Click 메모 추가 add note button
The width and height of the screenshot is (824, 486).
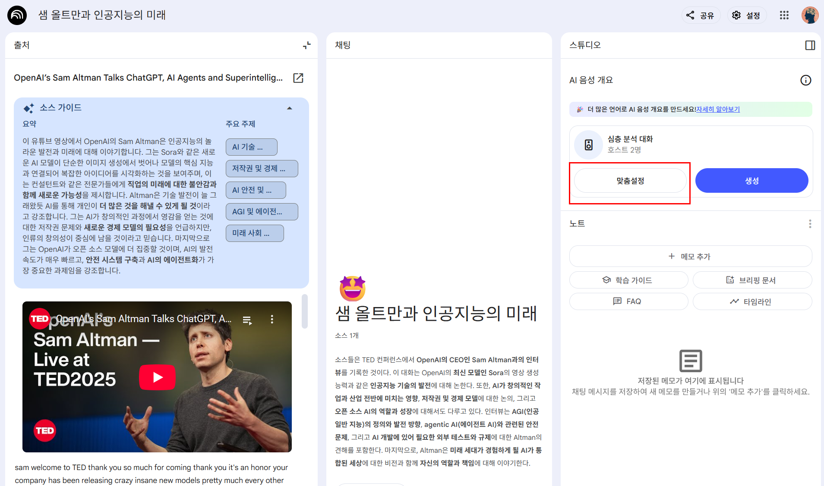pos(690,257)
